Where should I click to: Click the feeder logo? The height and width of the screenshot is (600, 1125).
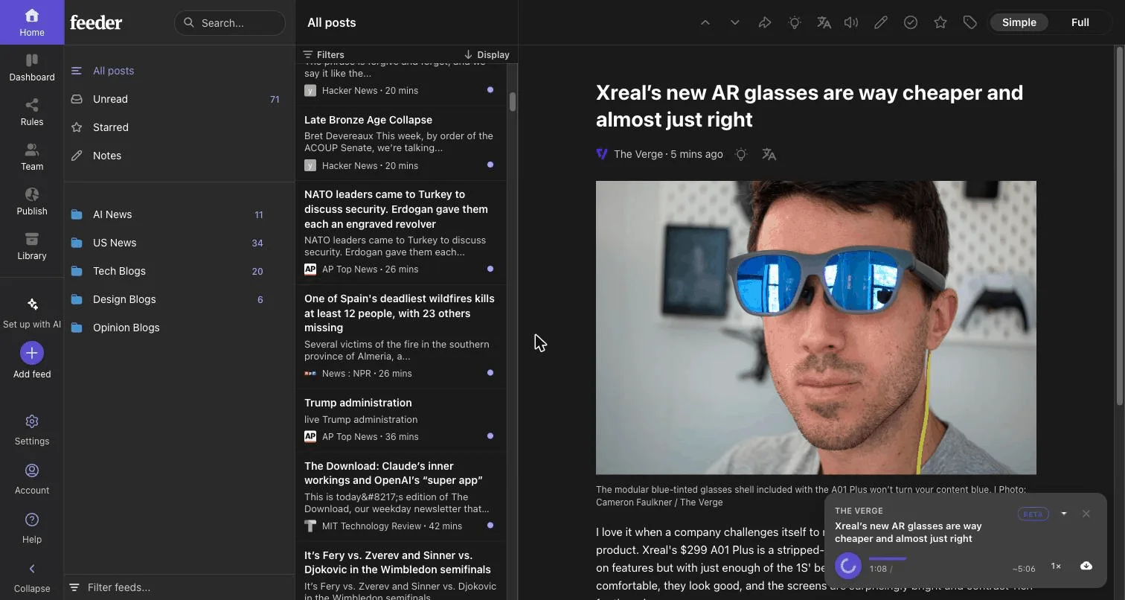96,22
